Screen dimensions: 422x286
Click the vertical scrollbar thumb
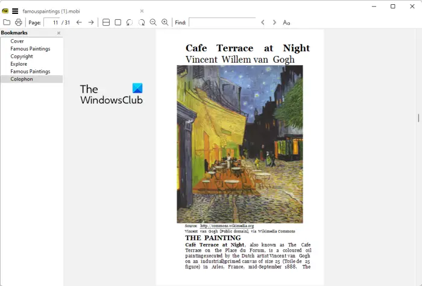[418, 118]
